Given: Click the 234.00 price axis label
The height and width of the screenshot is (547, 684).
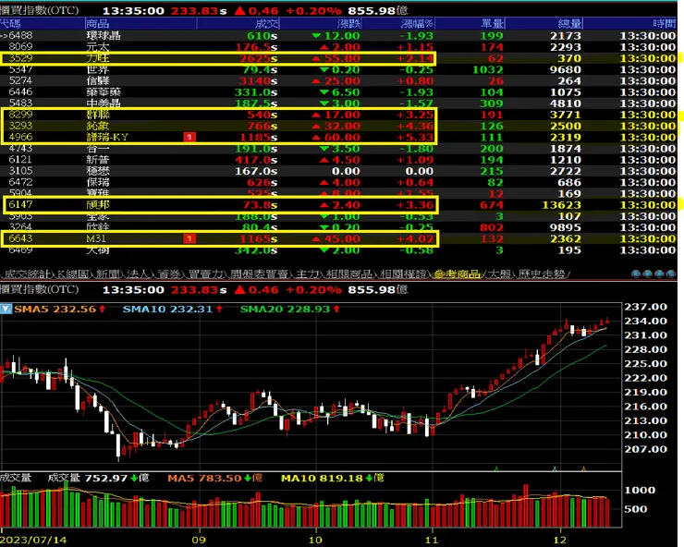Looking at the screenshot, I should 645,321.
